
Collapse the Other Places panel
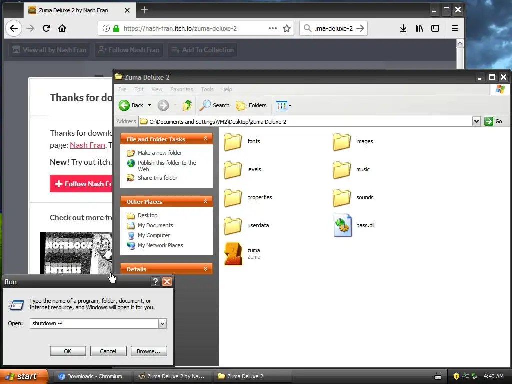coord(205,201)
